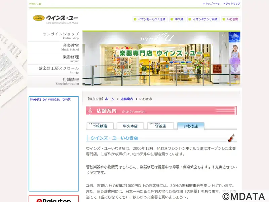The image size is (269, 202).
Task: Open the サイトマップ link
Action: tap(232, 4)
